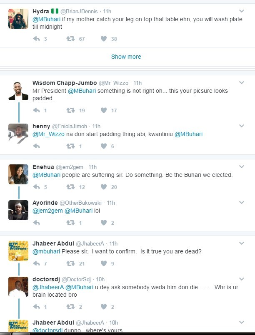Like Hydra's tweet

click(x=104, y=39)
